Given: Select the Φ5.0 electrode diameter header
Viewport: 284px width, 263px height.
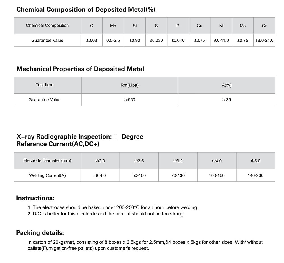Looking at the screenshot, I should pos(256,161).
